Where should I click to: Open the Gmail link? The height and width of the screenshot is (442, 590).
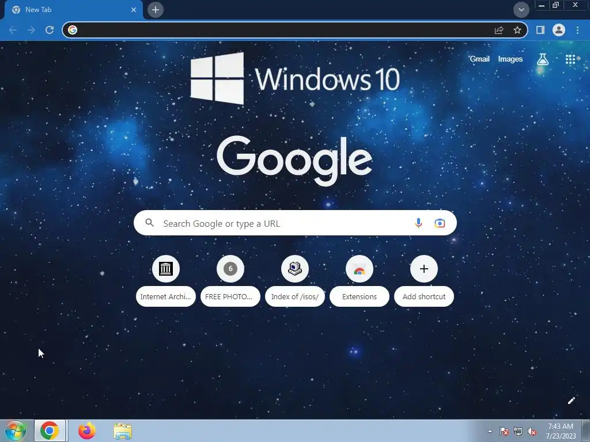pos(479,59)
